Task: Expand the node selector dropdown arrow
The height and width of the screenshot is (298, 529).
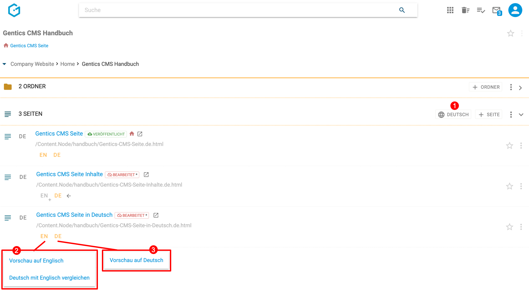Action: coord(4,64)
